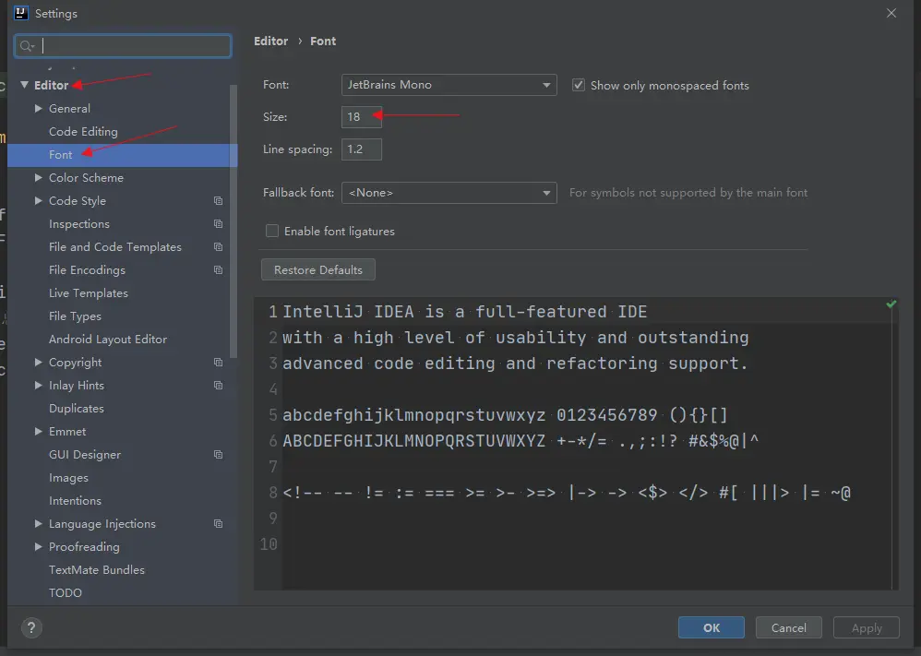Open help with the question mark button
Image resolution: width=921 pixels, height=656 pixels.
(31, 627)
